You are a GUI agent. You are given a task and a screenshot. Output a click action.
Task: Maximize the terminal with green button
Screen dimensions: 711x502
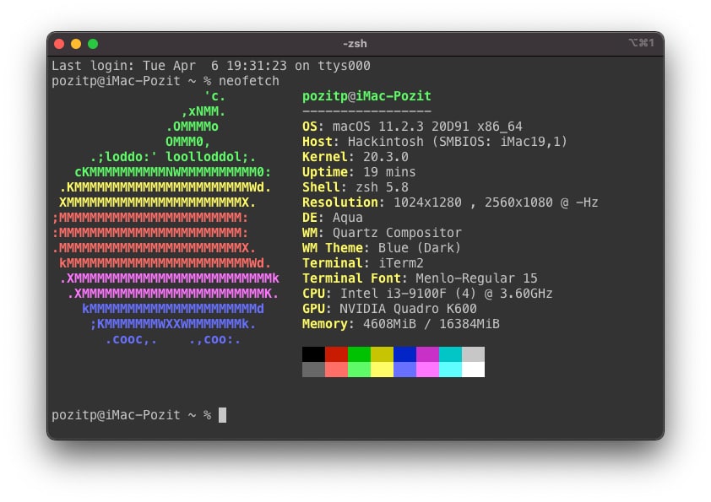coord(93,44)
